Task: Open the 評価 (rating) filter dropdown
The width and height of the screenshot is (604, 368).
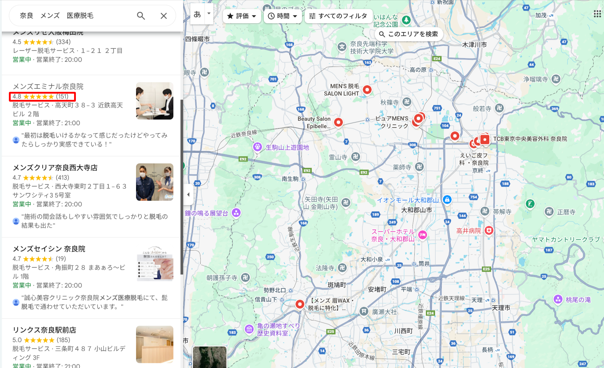Action: click(x=242, y=16)
